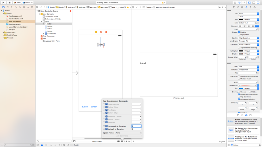Open the Breakpoint navigator
The width and height of the screenshot is (262, 147).
click(x=28, y=7)
